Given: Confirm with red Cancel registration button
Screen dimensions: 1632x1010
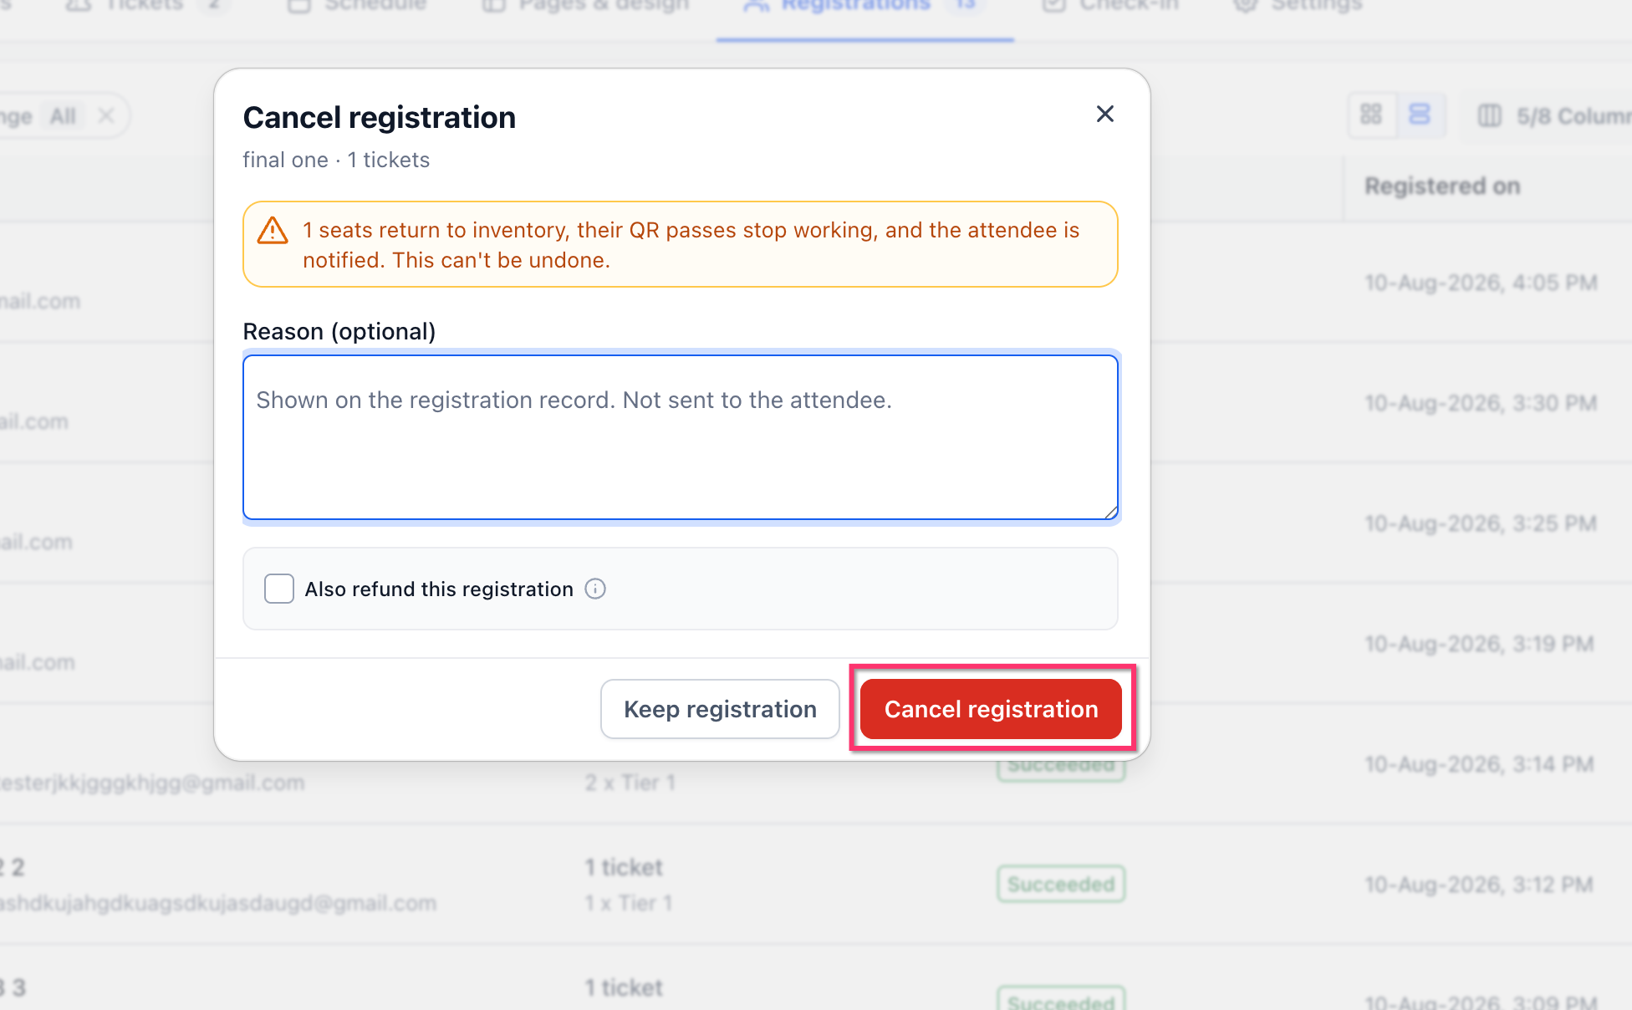Looking at the screenshot, I should [x=991, y=709].
